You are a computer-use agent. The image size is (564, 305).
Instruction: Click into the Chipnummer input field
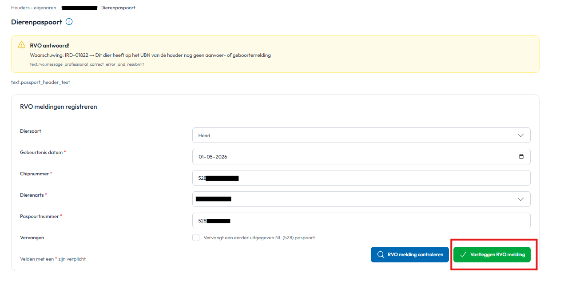361,178
